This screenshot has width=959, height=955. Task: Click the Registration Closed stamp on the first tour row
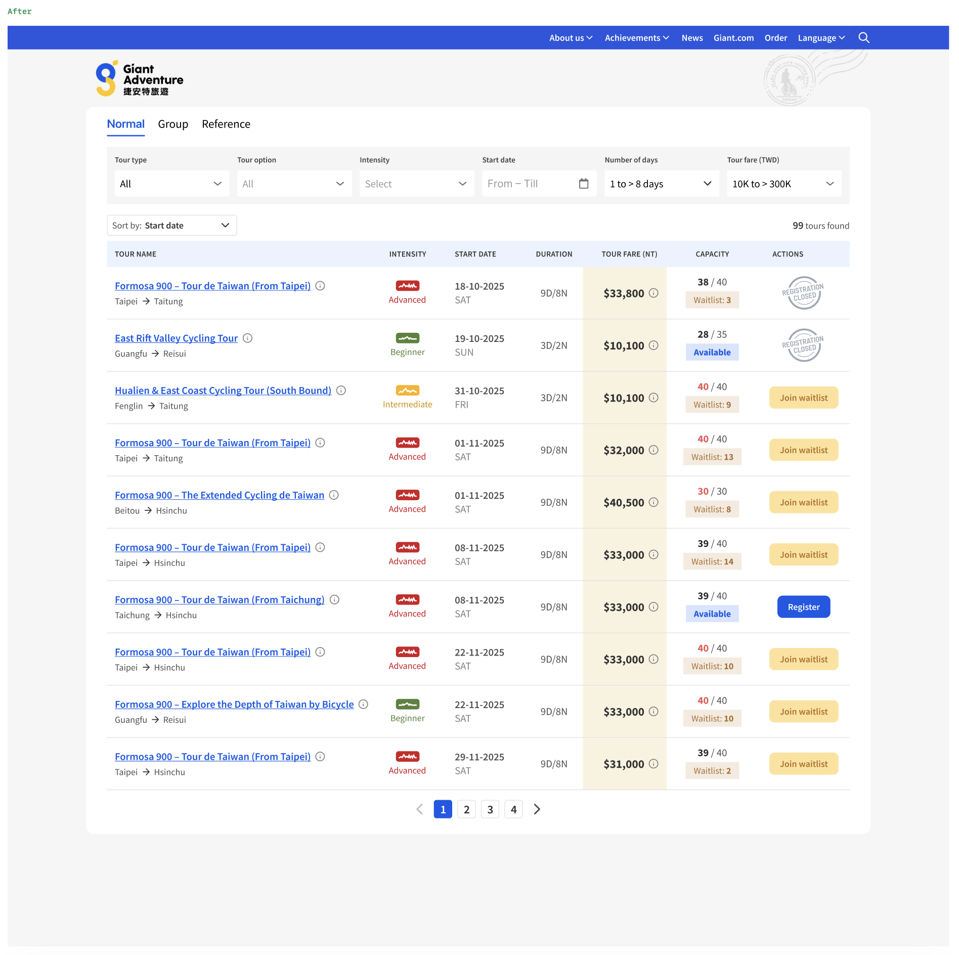[x=803, y=292]
